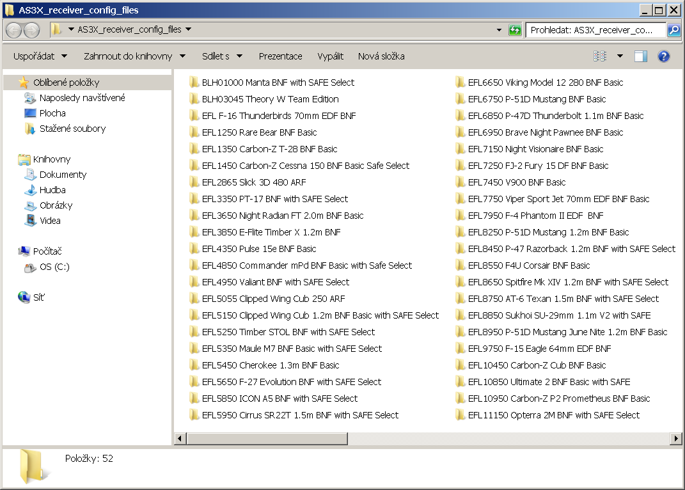Click the change view icon
The width and height of the screenshot is (685, 490).
tap(600, 56)
